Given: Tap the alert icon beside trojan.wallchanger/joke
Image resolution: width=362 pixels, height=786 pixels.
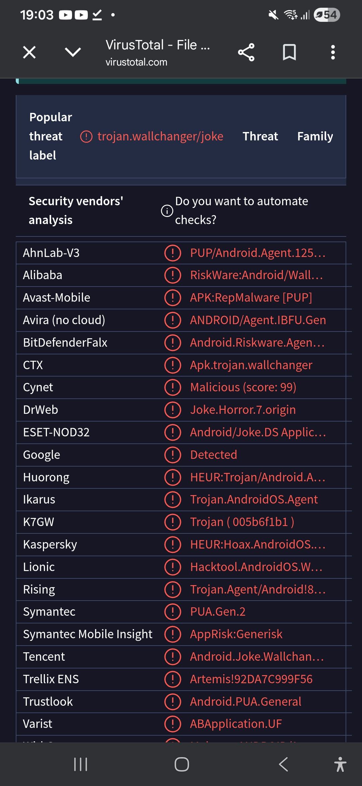Looking at the screenshot, I should click(86, 137).
